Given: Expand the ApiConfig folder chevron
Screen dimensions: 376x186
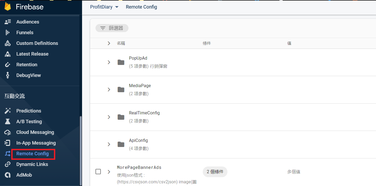Looking at the screenshot, I should click(x=109, y=144).
